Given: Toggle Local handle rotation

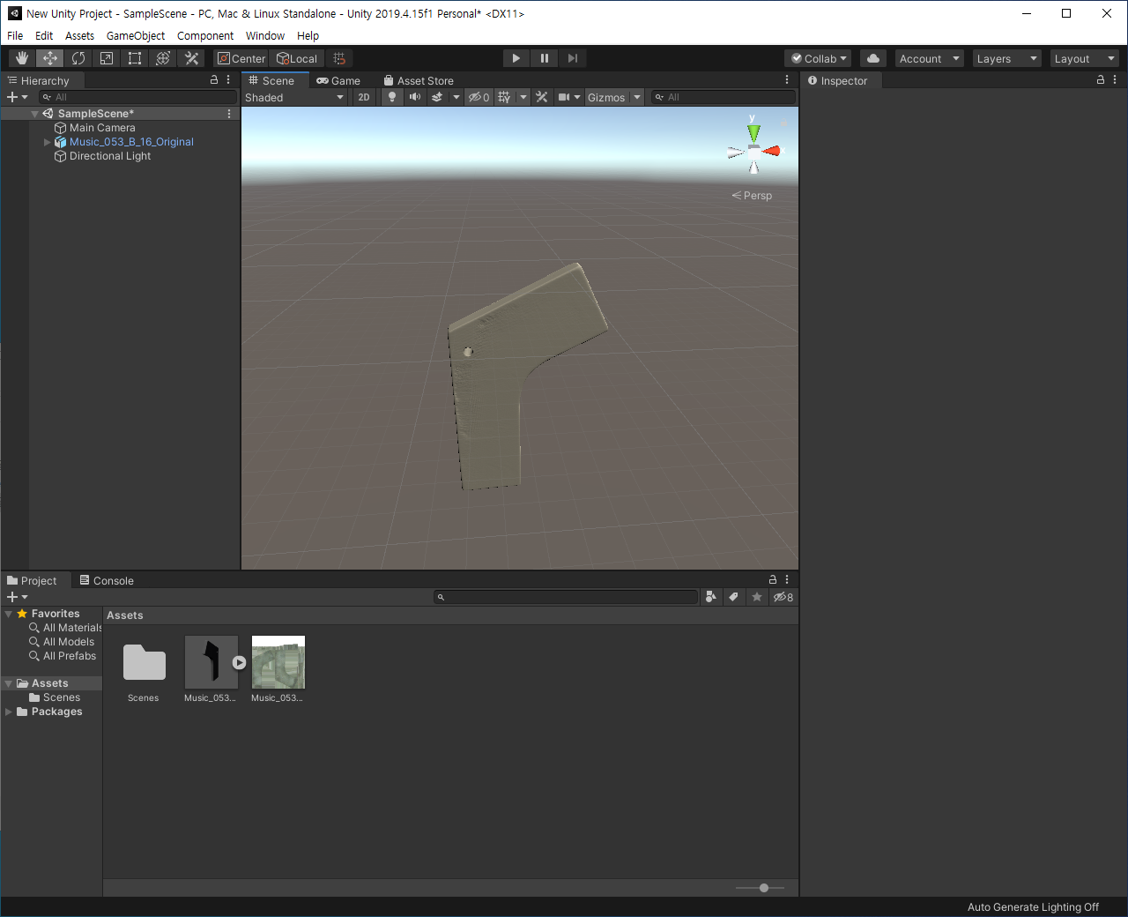Looking at the screenshot, I should coord(297,58).
